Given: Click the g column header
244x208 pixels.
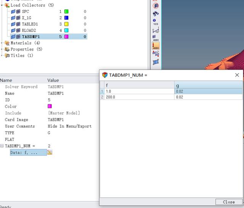Looking at the screenshot, I should tap(208, 85).
